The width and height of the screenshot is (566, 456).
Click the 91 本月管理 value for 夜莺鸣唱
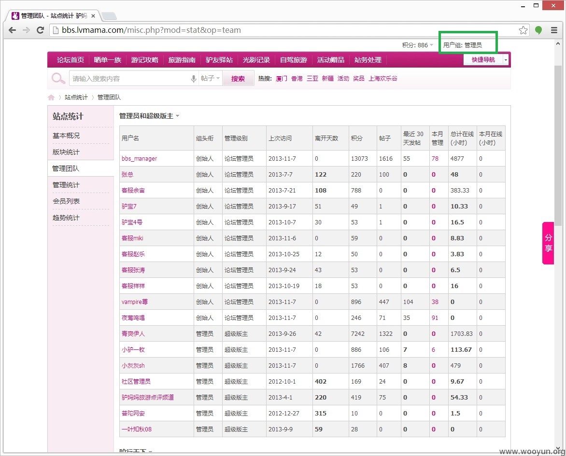tap(435, 318)
